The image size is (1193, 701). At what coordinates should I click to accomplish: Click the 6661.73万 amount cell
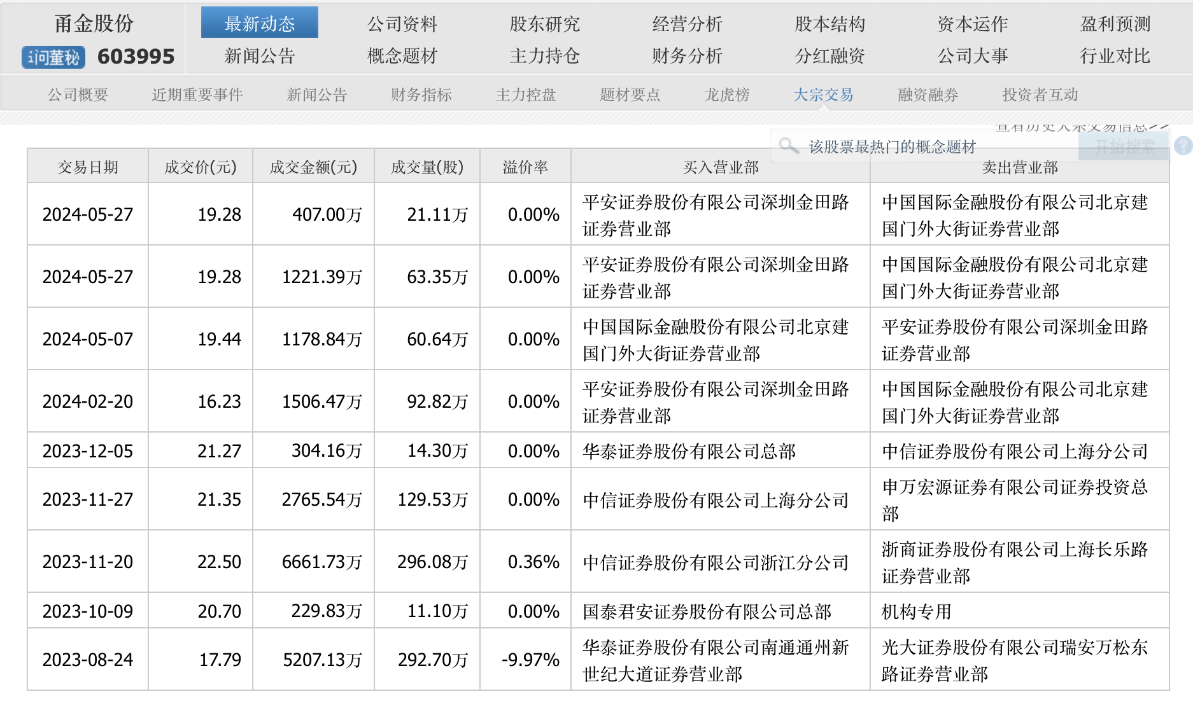(x=313, y=562)
